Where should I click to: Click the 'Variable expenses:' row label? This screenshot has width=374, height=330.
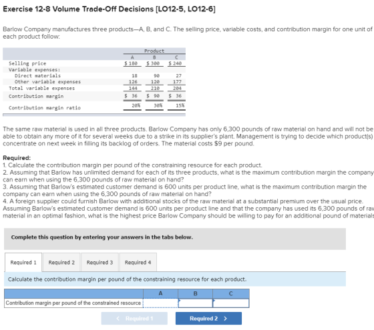click(35, 70)
